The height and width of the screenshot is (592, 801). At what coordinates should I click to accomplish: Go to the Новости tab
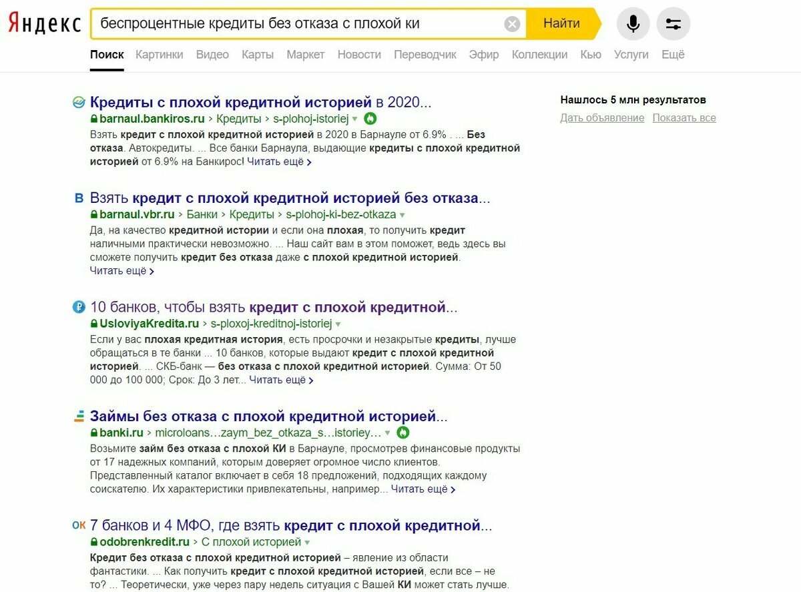tap(359, 55)
